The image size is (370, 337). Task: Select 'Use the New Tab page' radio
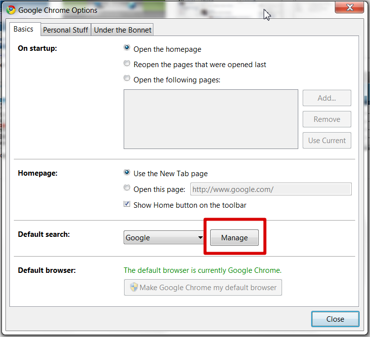[x=127, y=173]
